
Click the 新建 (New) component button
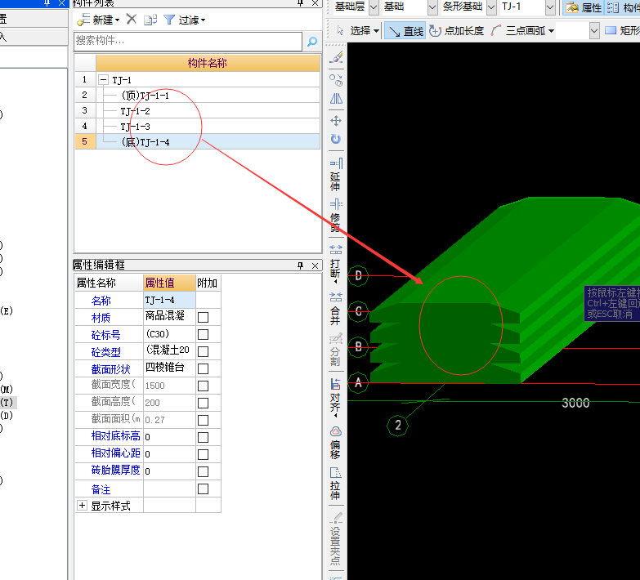tap(99, 20)
